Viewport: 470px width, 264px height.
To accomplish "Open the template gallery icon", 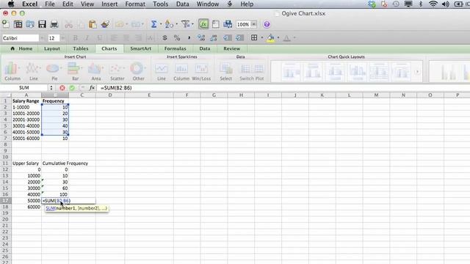I will 18,24.
